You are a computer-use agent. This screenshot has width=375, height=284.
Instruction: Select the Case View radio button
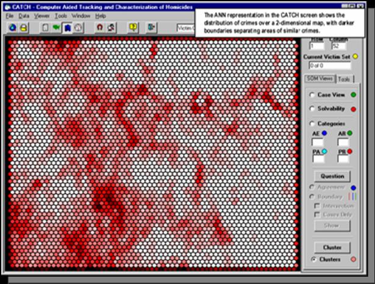pos(312,95)
